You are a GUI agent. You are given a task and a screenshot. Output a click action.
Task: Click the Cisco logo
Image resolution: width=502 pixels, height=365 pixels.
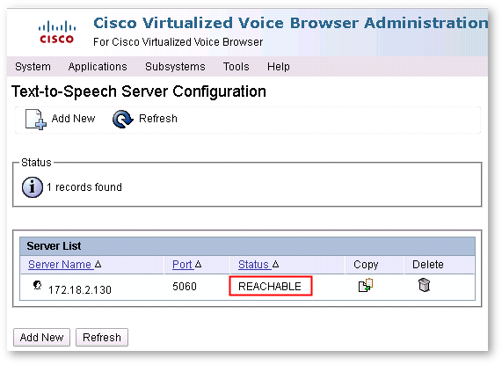[57, 32]
